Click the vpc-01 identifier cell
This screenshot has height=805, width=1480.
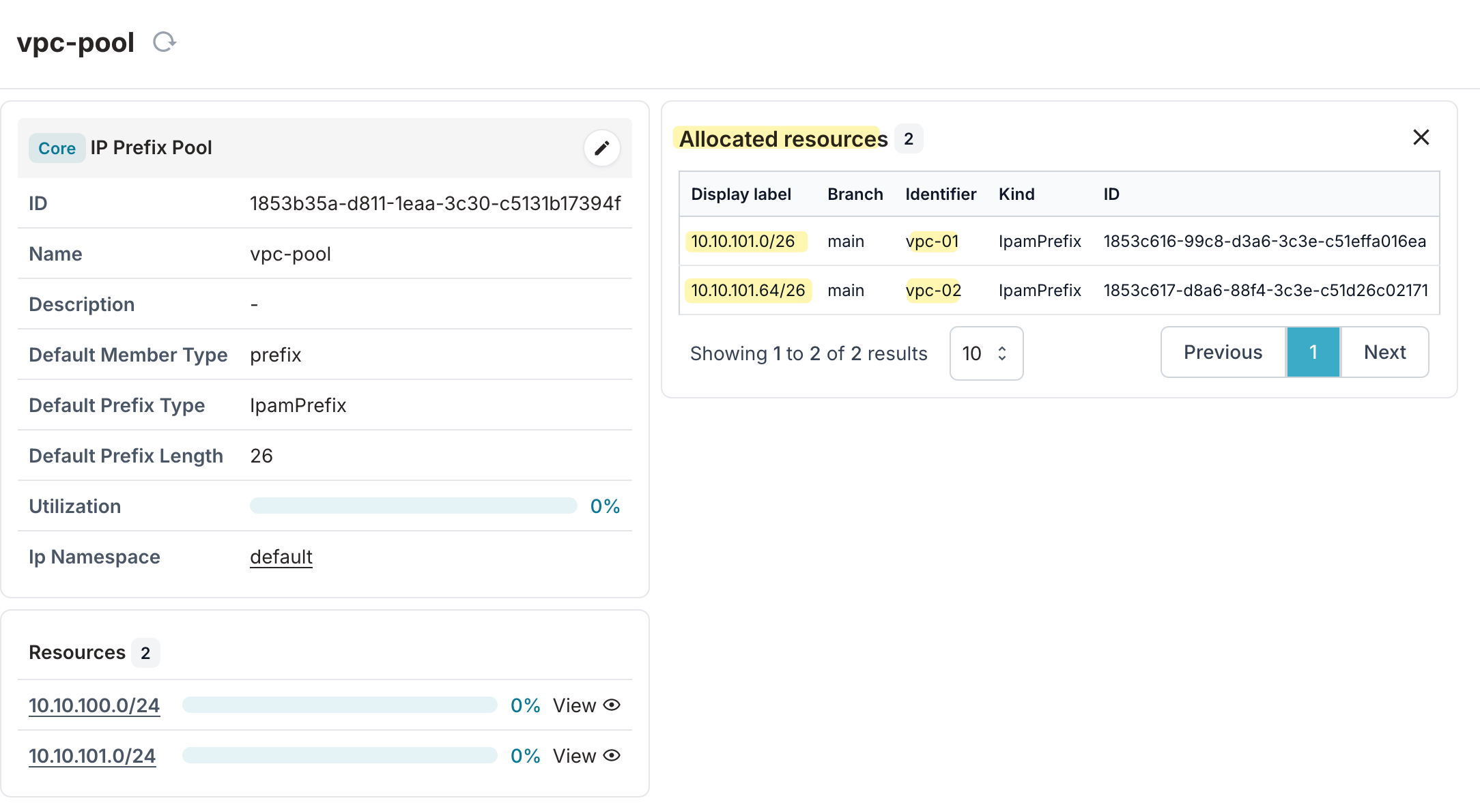click(x=932, y=241)
